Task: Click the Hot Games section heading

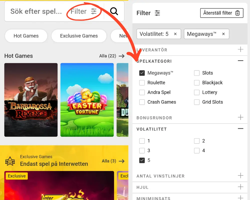Action: (x=18, y=56)
